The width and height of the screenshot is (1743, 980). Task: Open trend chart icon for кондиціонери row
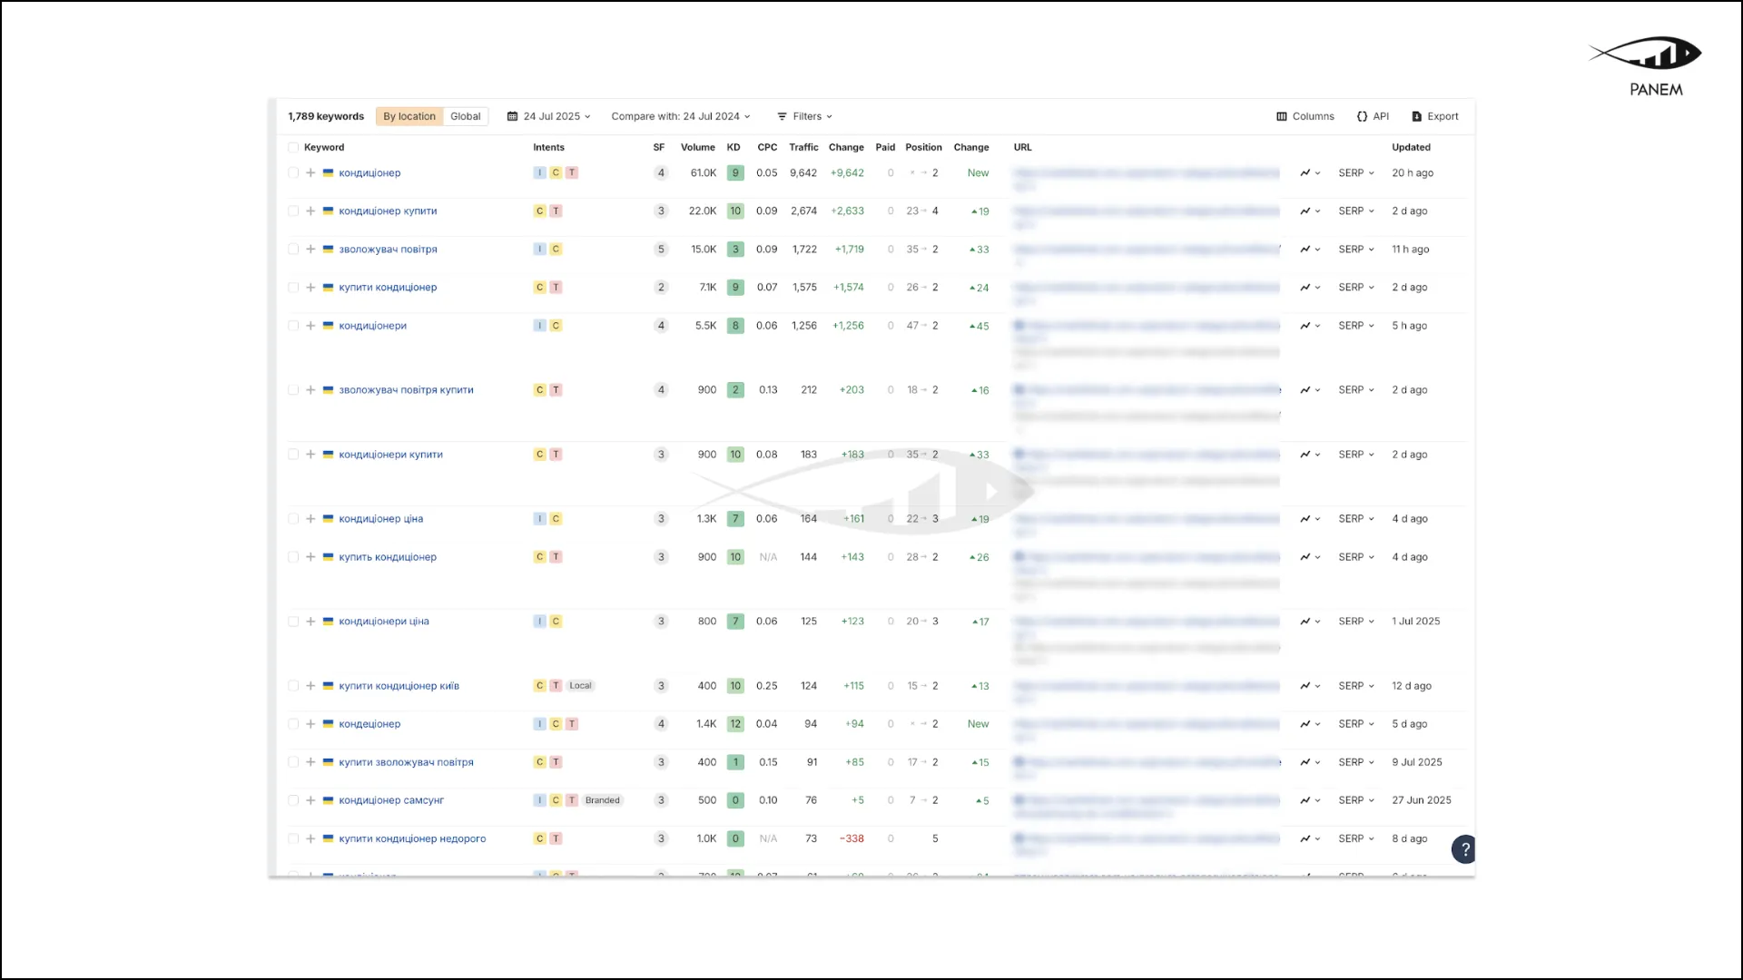(x=1305, y=326)
